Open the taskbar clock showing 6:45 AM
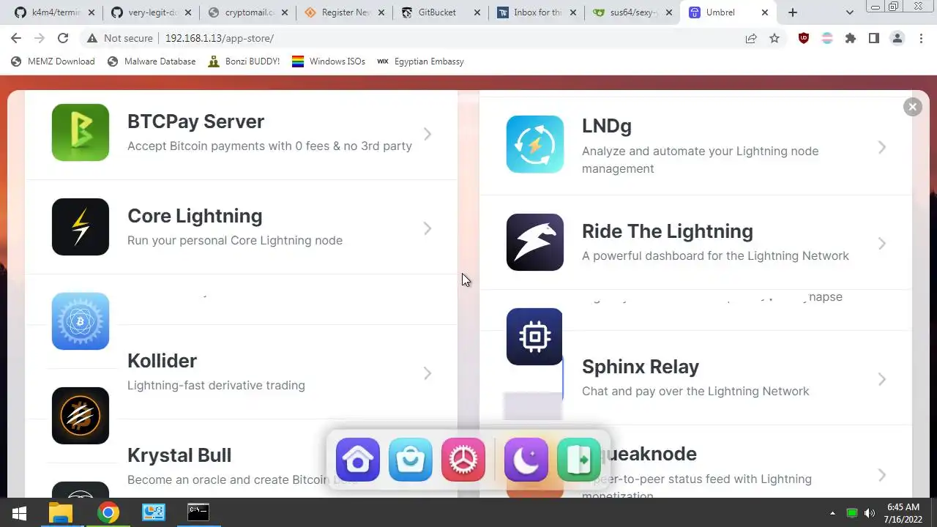937x527 pixels. click(x=903, y=512)
